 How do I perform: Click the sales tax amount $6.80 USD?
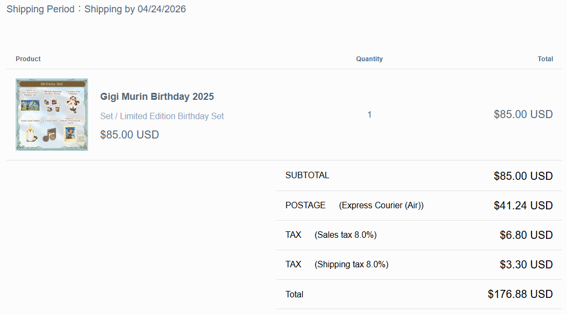526,235
